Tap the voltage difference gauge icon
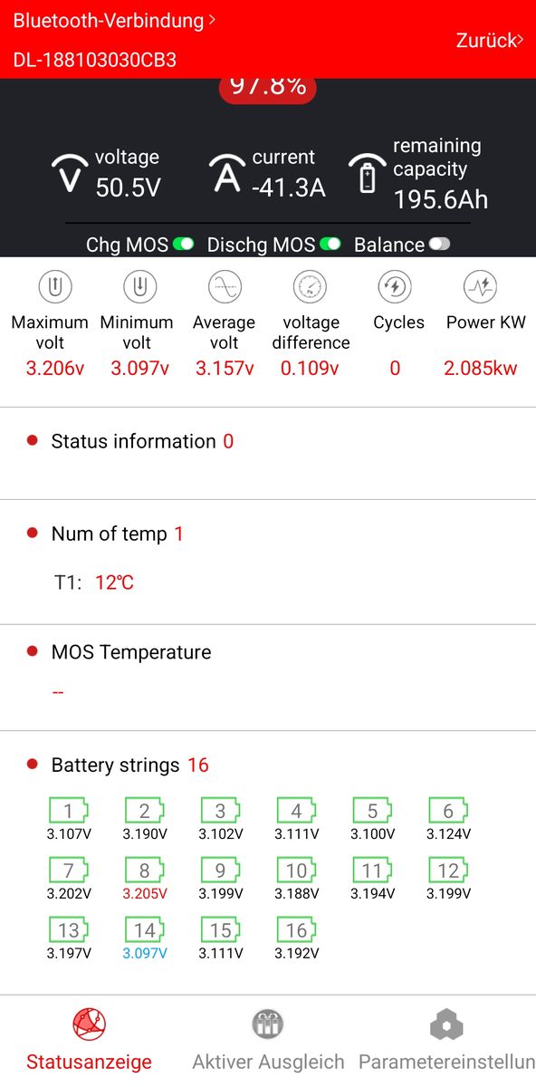The width and height of the screenshot is (536, 1087). 310,288
